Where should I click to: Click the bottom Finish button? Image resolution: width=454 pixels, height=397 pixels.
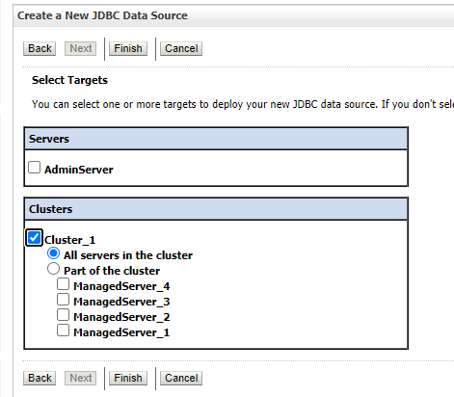128,378
